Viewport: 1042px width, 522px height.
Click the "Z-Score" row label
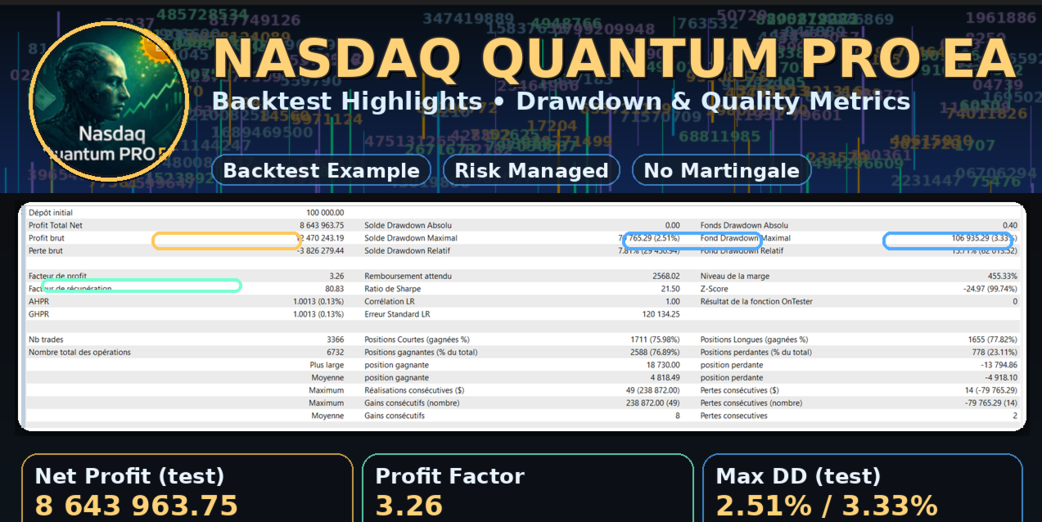click(715, 289)
